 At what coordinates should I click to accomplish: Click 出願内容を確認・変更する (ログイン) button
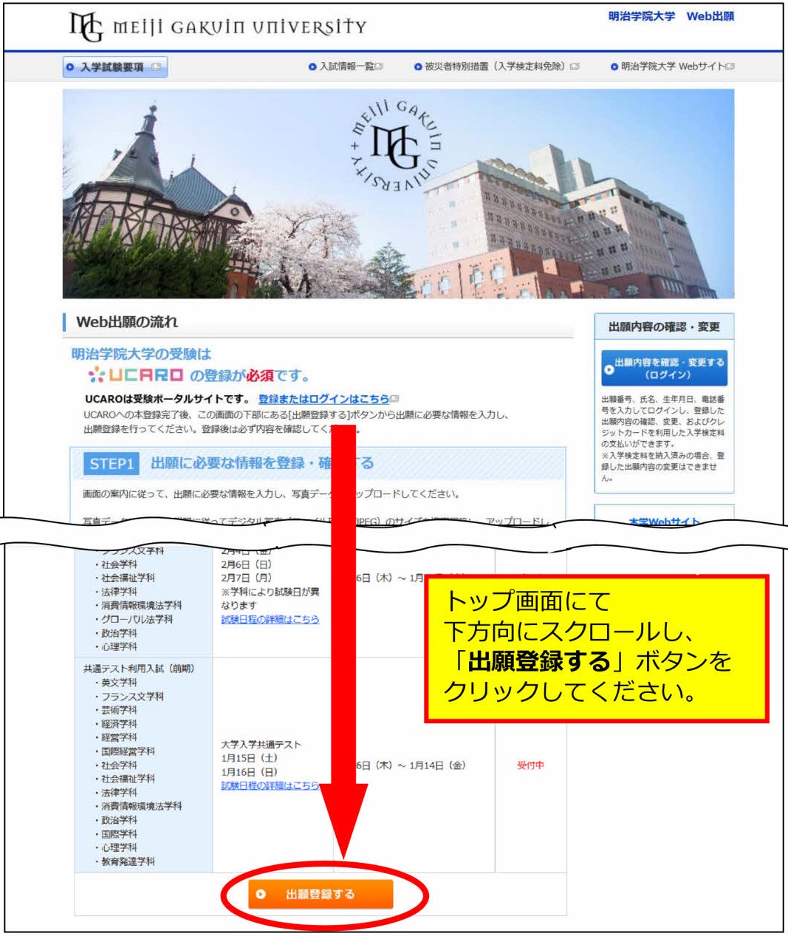664,368
